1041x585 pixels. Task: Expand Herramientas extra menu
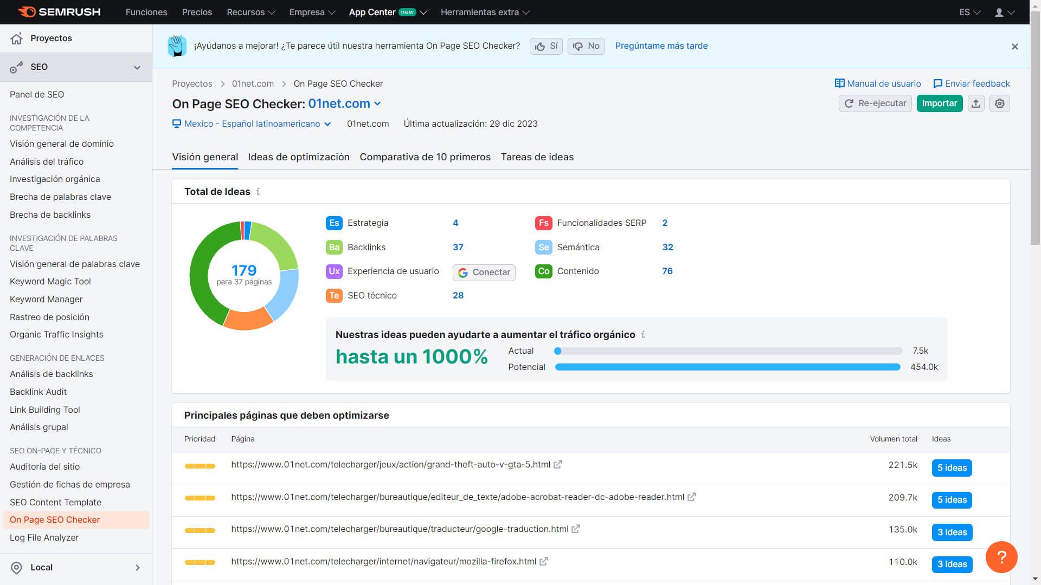485,12
